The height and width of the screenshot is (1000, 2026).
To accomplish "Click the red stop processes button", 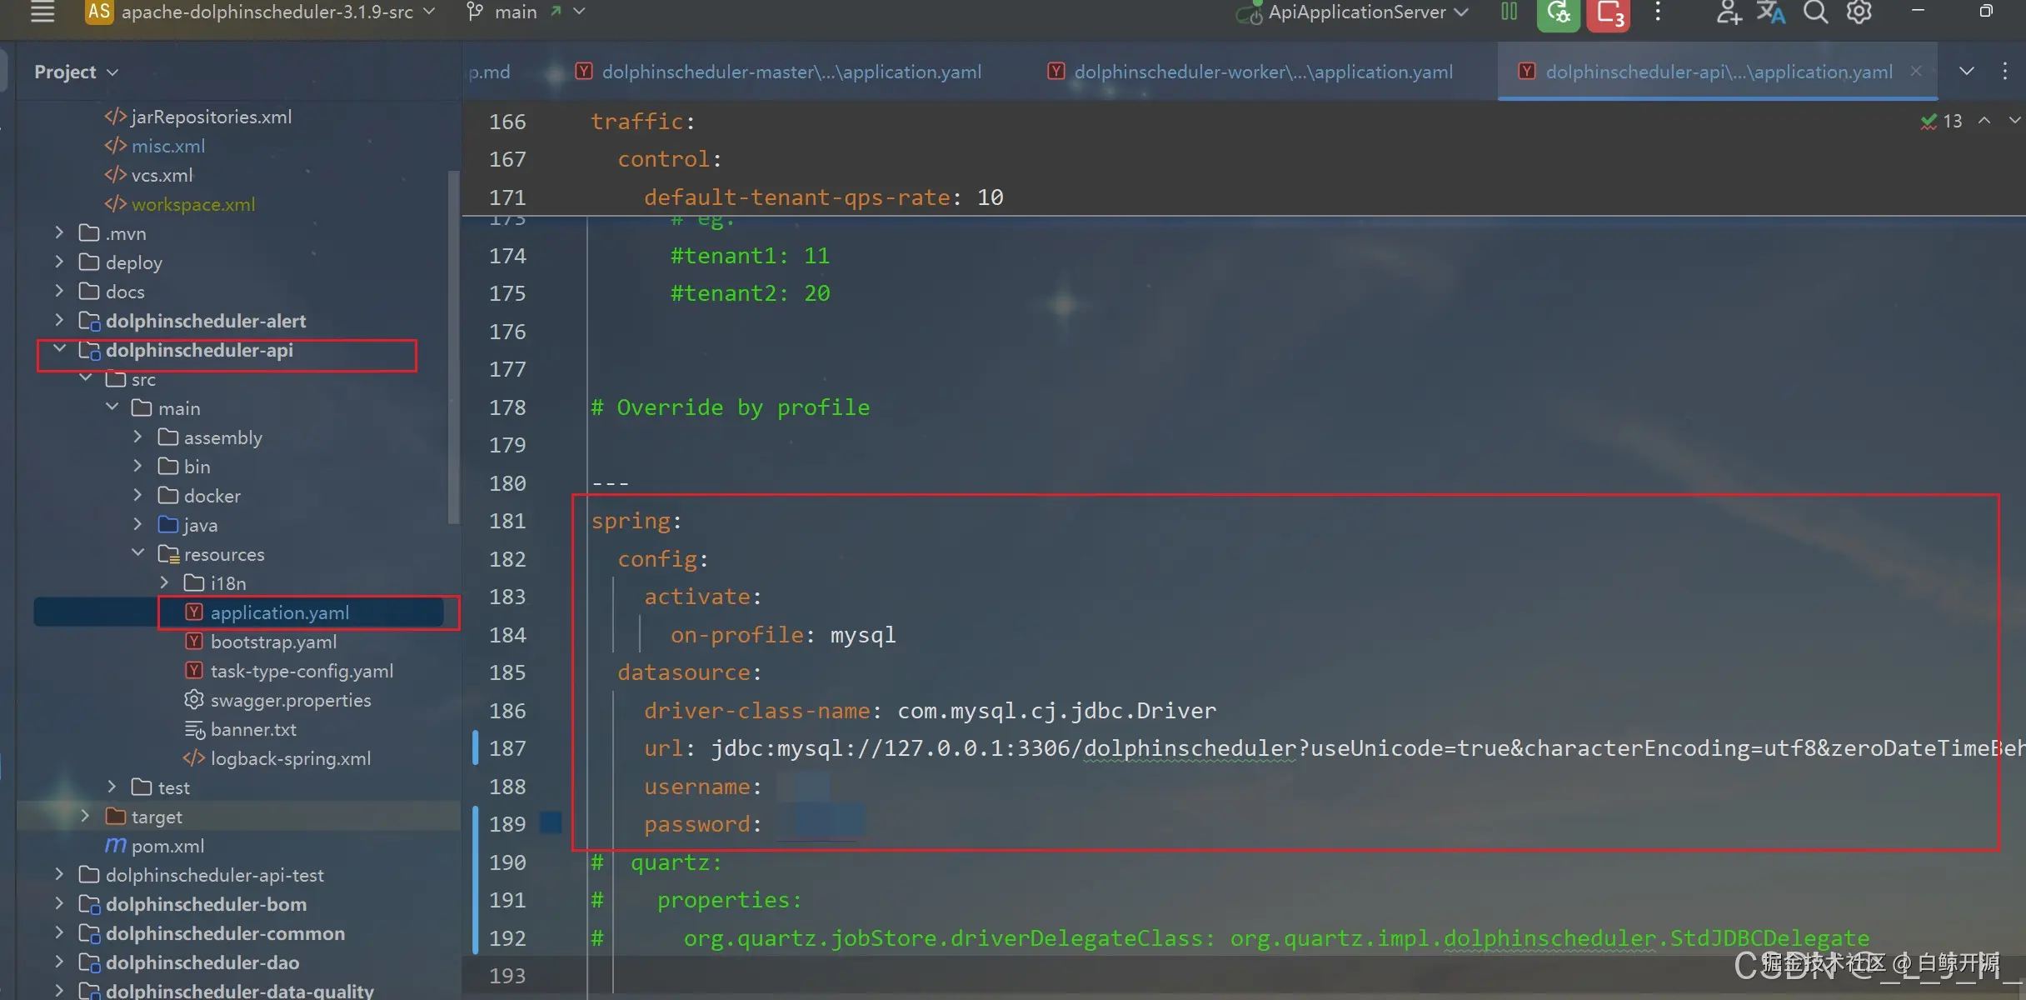I will (x=1608, y=13).
